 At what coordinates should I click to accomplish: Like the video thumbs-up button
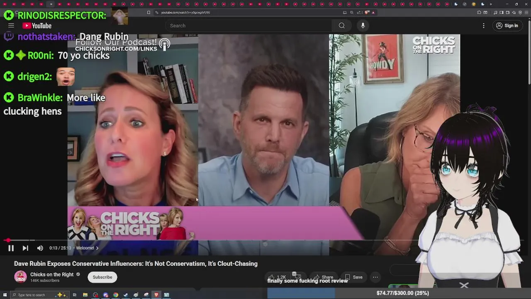[277, 277]
